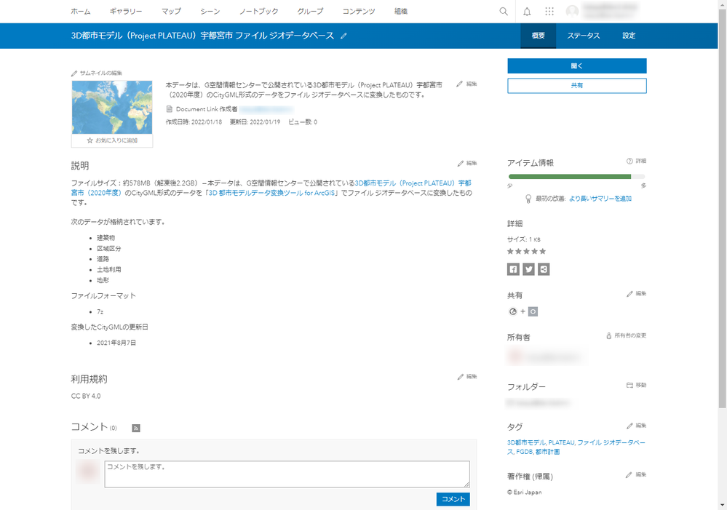Edit the 利用規約 terms of use
Screen dimensions: 727x510
tap(467, 376)
